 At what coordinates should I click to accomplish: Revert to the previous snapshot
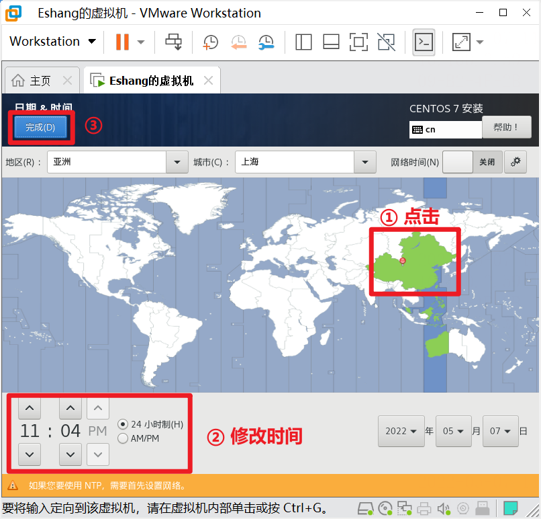point(239,42)
